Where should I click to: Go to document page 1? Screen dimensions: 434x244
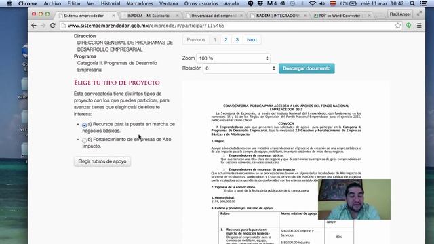(x=215, y=40)
